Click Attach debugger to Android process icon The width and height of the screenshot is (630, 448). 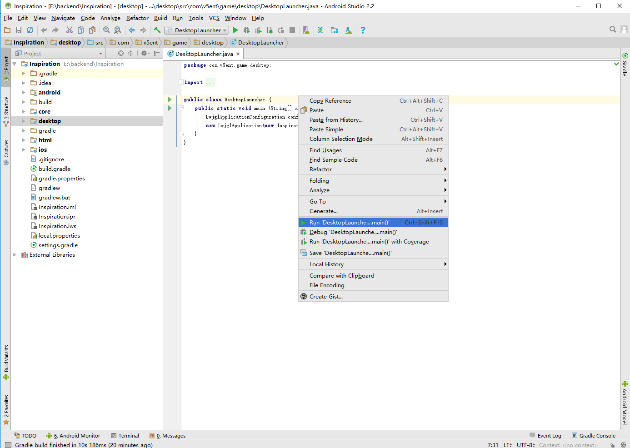270,30
